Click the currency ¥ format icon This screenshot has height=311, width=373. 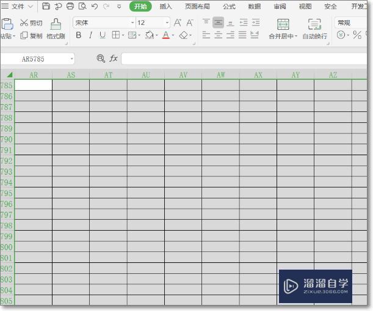coord(341,35)
